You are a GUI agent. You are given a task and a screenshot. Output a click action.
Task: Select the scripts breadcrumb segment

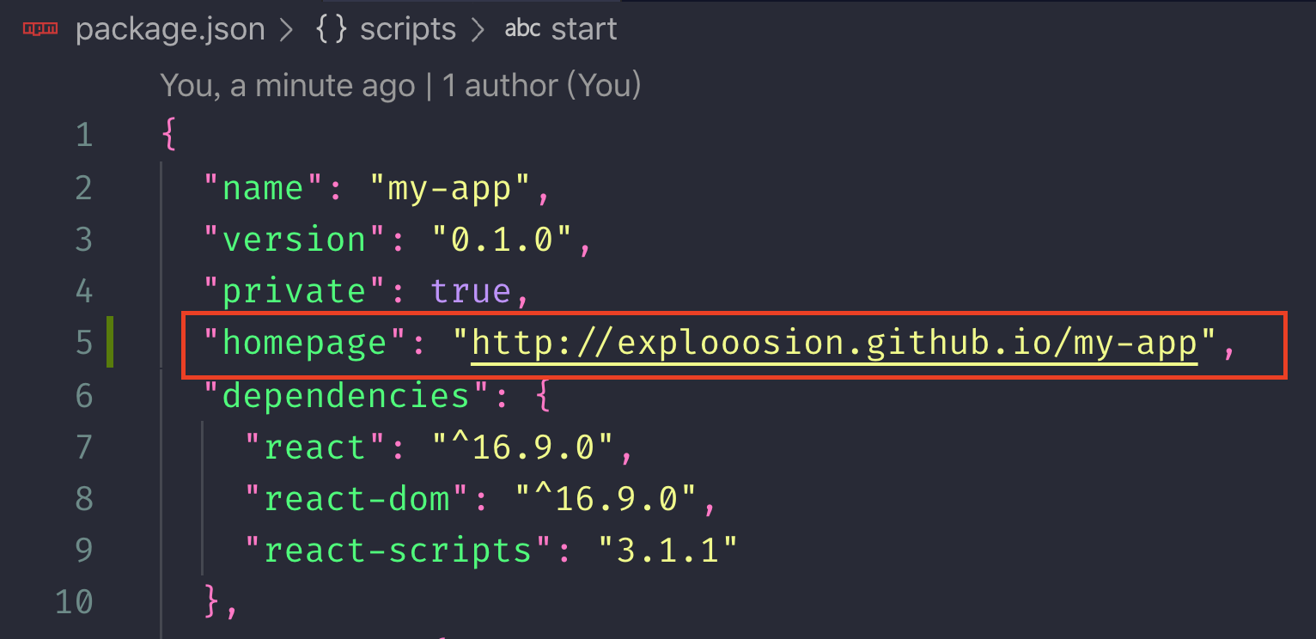[408, 29]
